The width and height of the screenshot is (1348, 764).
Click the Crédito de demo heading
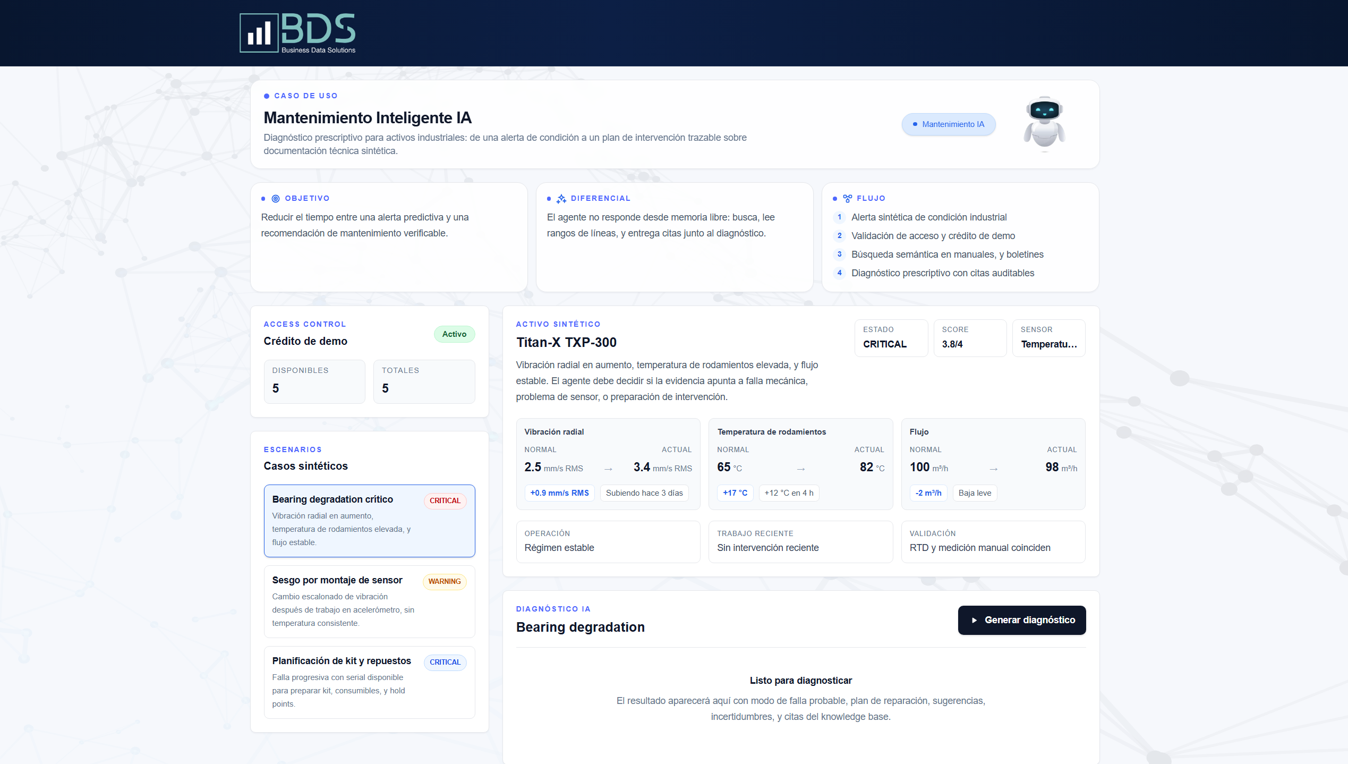pos(305,341)
